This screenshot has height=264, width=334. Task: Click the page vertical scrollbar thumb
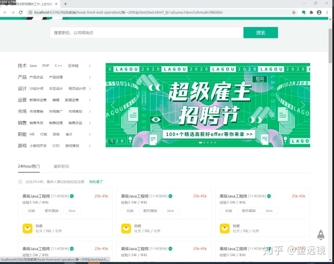tap(330, 45)
